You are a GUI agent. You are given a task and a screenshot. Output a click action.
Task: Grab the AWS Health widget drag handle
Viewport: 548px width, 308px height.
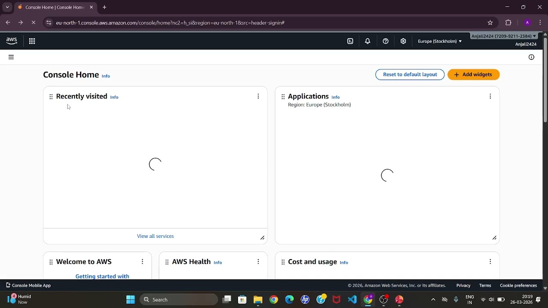167,262
